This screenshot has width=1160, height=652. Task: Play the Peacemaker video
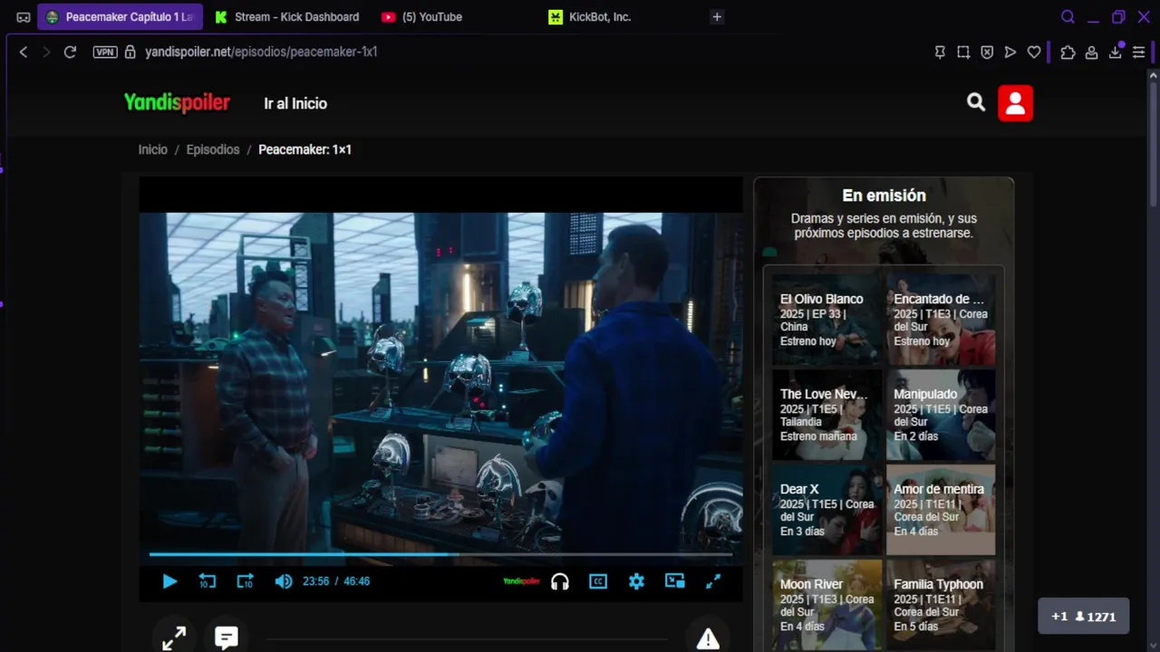click(169, 581)
